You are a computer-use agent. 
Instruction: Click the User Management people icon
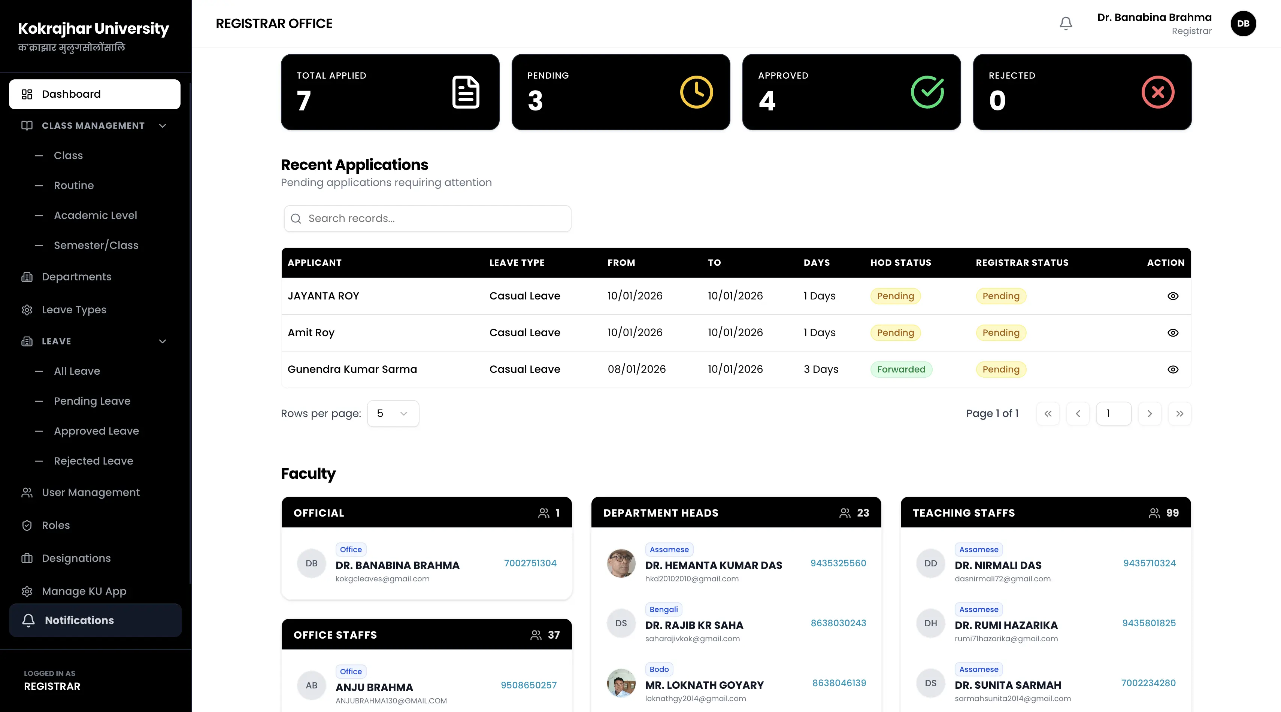(27, 492)
